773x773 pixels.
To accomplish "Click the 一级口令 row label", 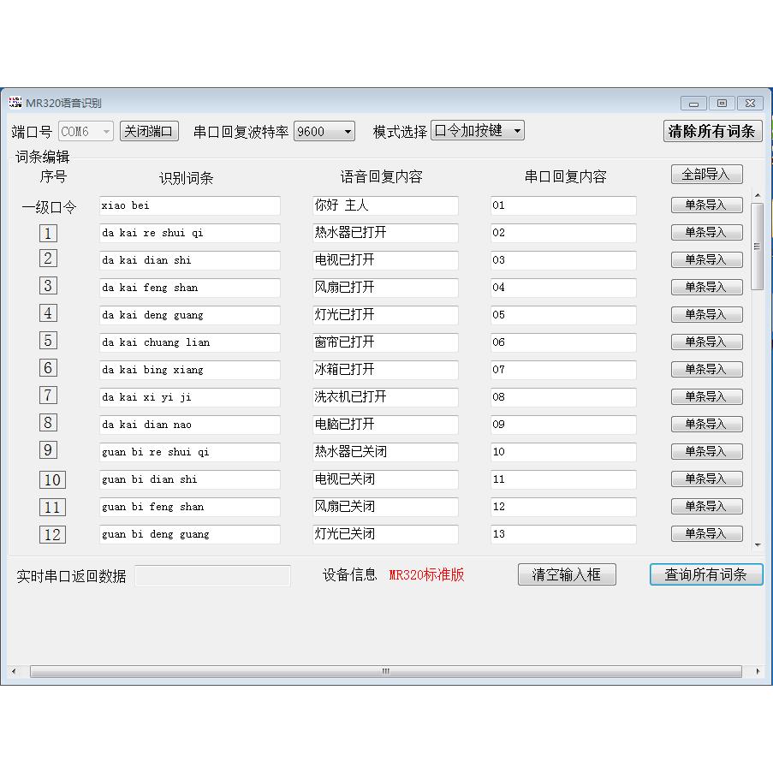I will [49, 207].
